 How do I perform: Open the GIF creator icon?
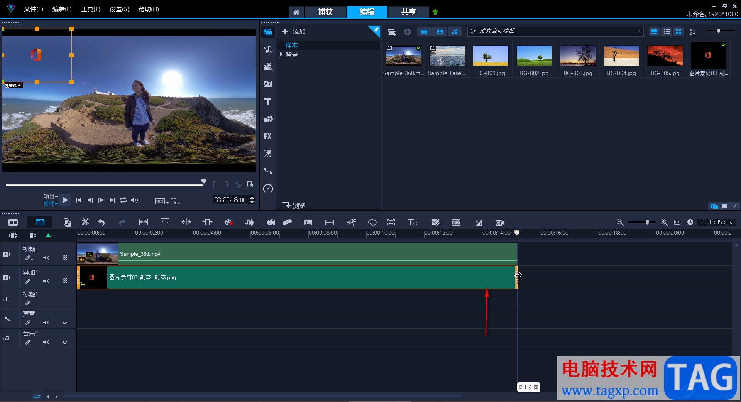499,223
